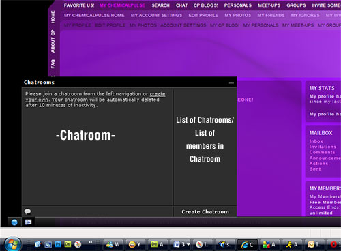Follow the 'create your own' chatroom link
The width and height of the screenshot is (341, 251).
158,94
